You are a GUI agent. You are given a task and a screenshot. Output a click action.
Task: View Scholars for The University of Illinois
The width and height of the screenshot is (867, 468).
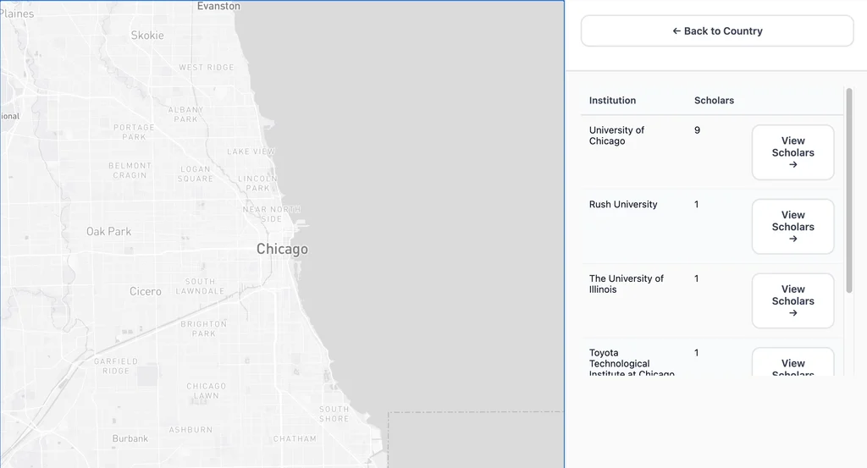point(792,300)
